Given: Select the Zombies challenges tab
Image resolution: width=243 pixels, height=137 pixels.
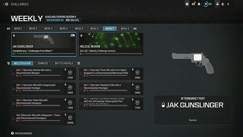Looking at the screenshot, I should pyautogui.click(x=43, y=63).
